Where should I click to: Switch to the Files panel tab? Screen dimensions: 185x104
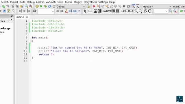[x=2, y=21]
